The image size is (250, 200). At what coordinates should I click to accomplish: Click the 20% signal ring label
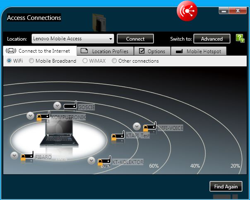235,166
